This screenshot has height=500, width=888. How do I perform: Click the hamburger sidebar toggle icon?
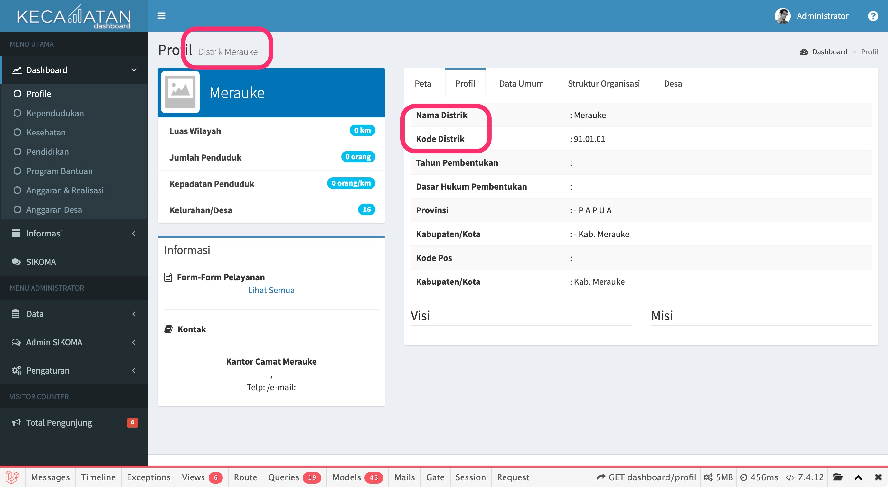(161, 16)
